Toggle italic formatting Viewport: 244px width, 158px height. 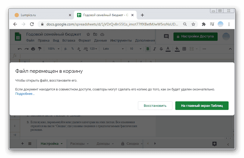point(154,49)
